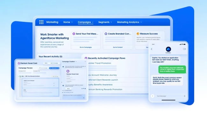Click the last feedback icon on the agent reply
Viewport: 207px width, 117px height.
point(85,89)
